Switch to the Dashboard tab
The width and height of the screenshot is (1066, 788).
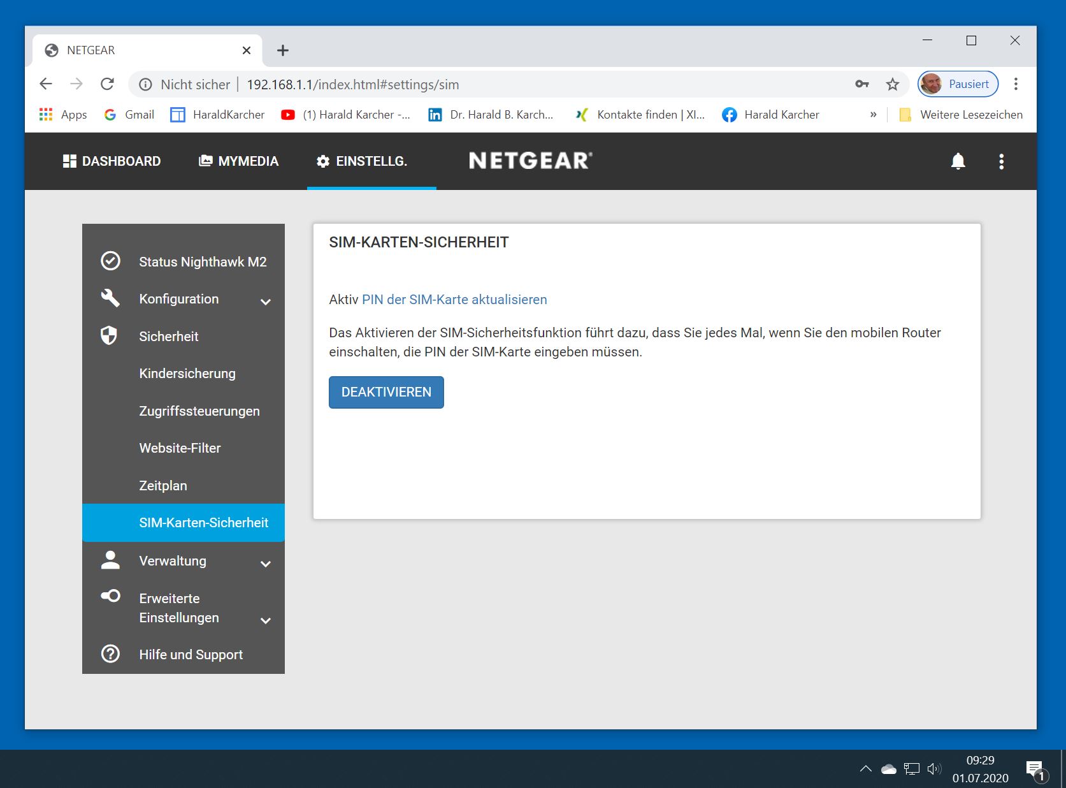click(x=112, y=161)
